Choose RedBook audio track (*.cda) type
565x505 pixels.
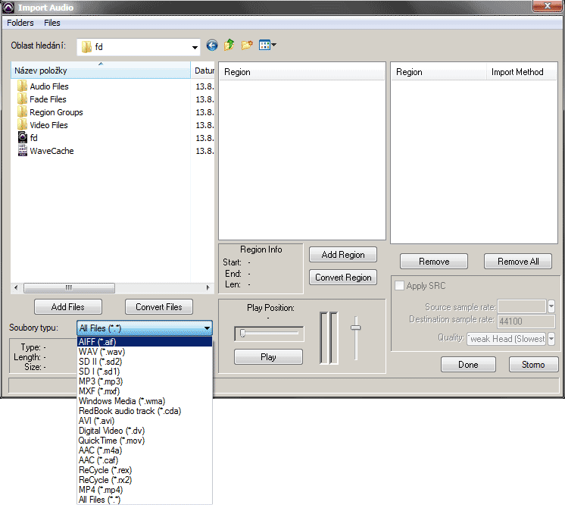tap(145, 411)
